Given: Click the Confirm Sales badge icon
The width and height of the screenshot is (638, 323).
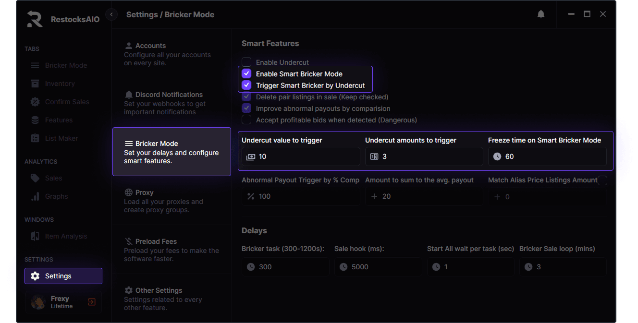Looking at the screenshot, I should (35, 102).
